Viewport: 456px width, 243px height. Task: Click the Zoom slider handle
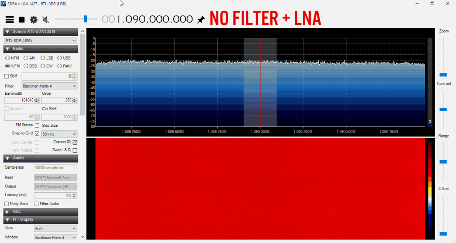pyautogui.click(x=443, y=75)
